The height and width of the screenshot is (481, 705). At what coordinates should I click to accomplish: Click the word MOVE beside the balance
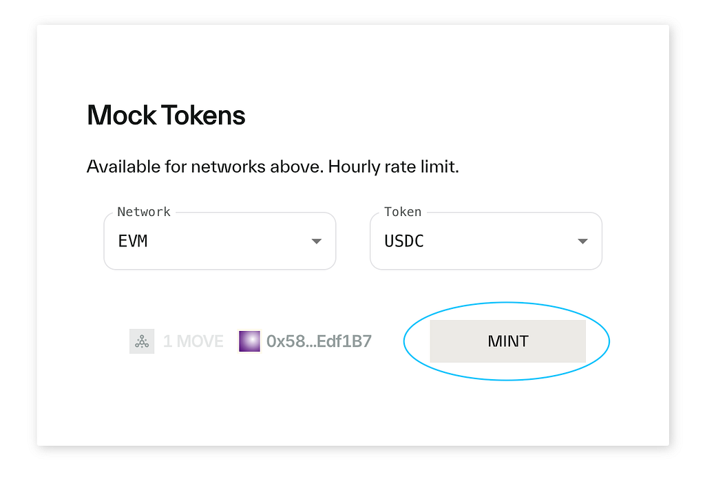pos(200,341)
